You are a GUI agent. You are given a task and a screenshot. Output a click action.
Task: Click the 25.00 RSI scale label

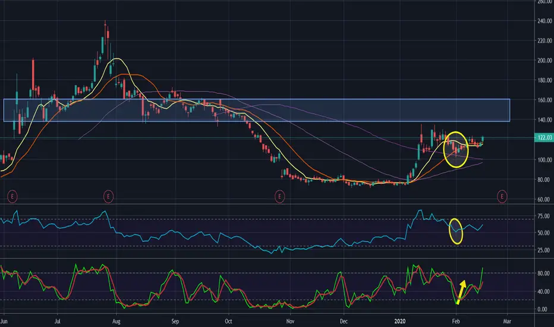click(543, 250)
